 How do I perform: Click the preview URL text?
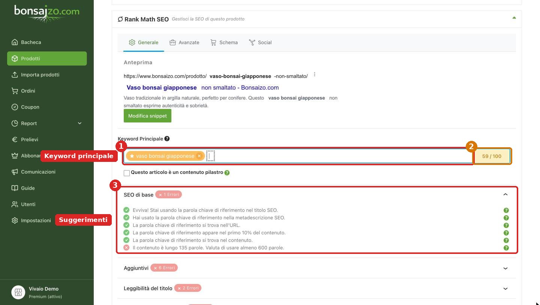216,76
